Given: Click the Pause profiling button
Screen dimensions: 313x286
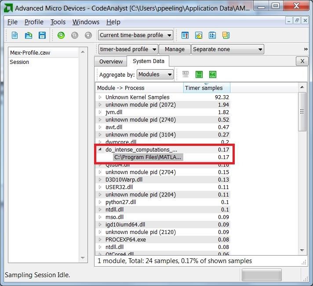Looking at the screenshot, I should point(75,35).
